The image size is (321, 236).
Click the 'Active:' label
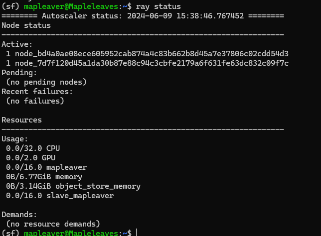pos(16,44)
